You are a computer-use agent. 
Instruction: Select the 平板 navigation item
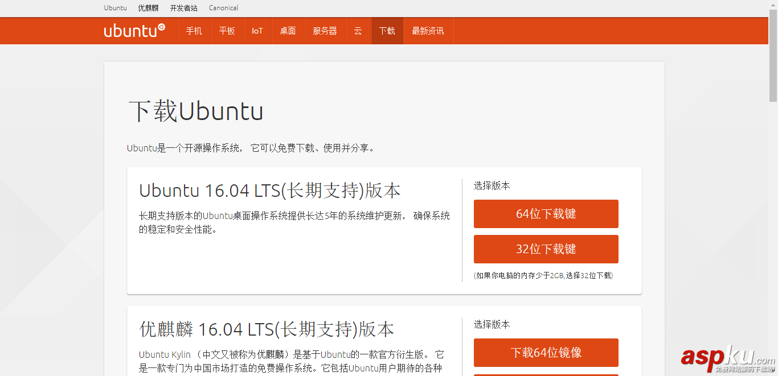click(x=227, y=31)
